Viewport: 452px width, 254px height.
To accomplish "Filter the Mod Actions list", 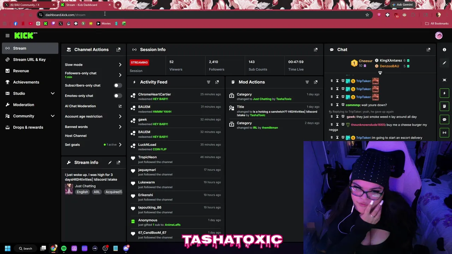I will [x=307, y=82].
